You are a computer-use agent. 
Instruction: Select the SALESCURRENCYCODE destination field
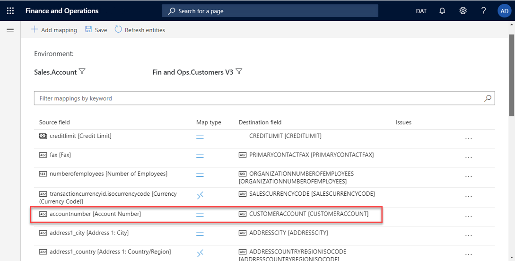[312, 194]
